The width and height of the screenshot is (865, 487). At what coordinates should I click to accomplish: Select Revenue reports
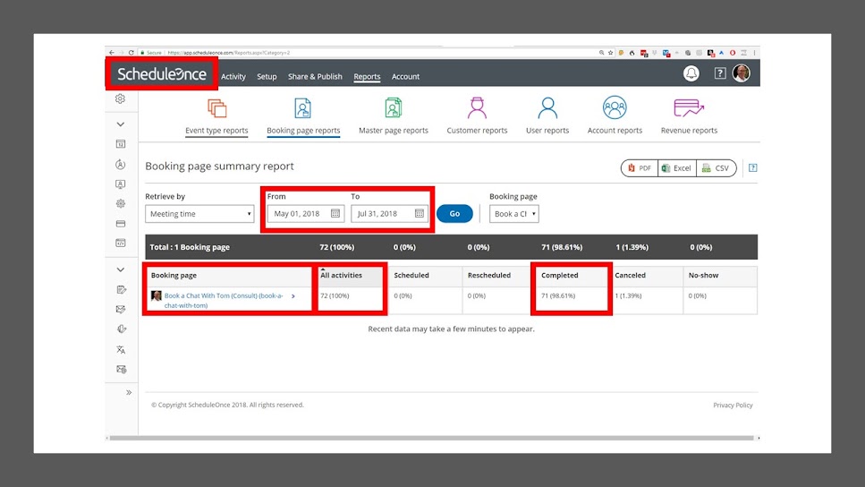(689, 116)
